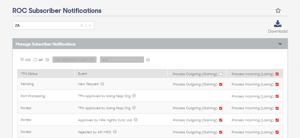The height and width of the screenshot is (138, 300).
Task: Click the Manage Subscriber Notifications header
Action: [150, 44]
